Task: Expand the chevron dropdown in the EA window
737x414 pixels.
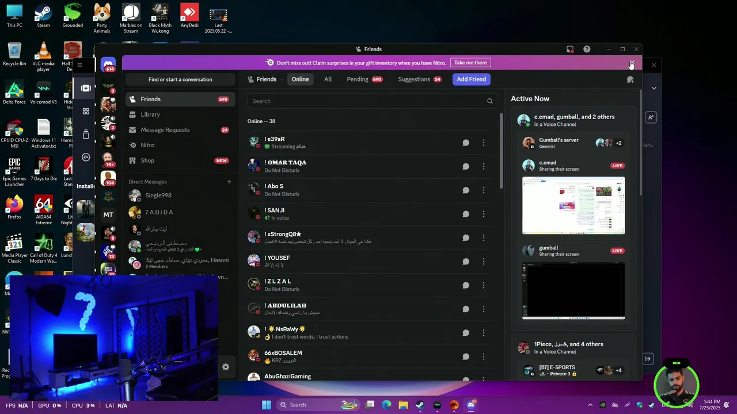Action: 654,88
